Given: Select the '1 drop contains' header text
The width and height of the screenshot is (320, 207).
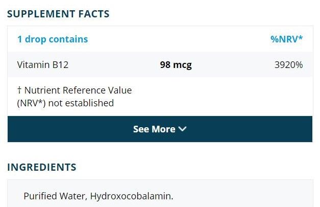Looking at the screenshot, I should pos(53,39).
